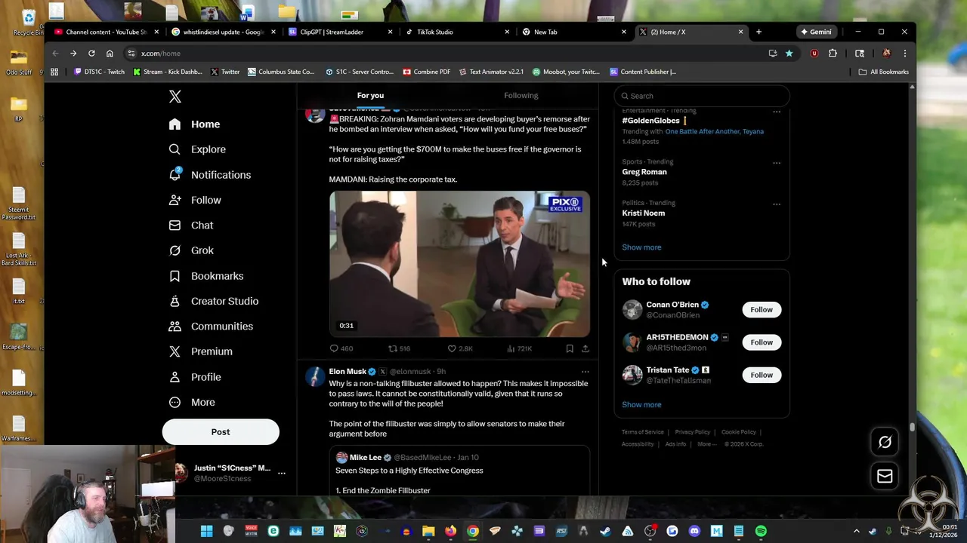Image resolution: width=967 pixels, height=543 pixels.
Task: Open Profile in the sidebar
Action: [195, 377]
